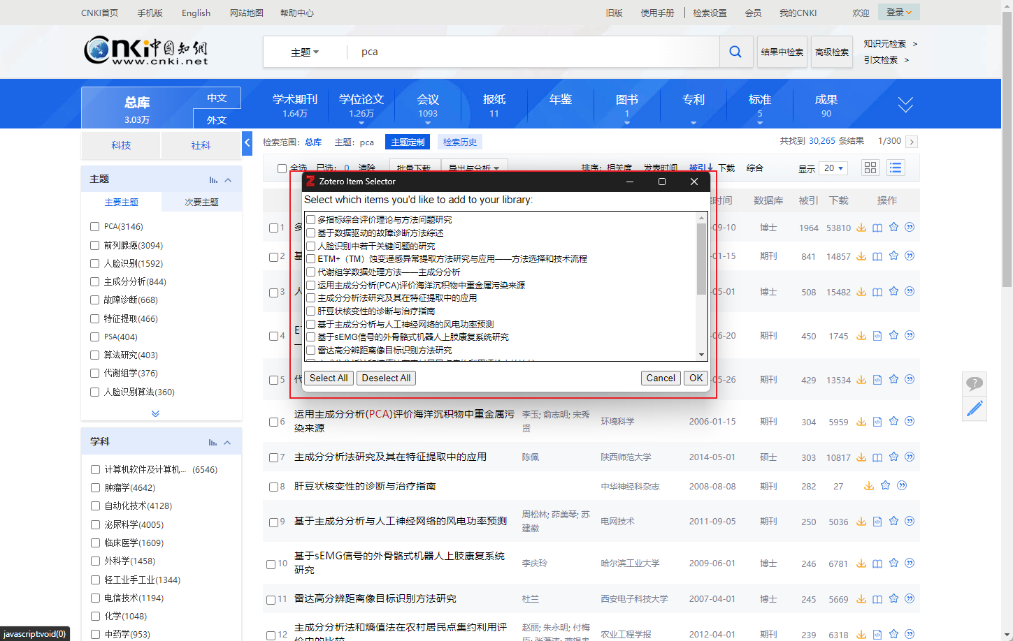This screenshot has height=641, width=1013.
Task: Check 基于数据驱动的故障诊断方法综述 in Zotero selector
Action: pyautogui.click(x=311, y=233)
